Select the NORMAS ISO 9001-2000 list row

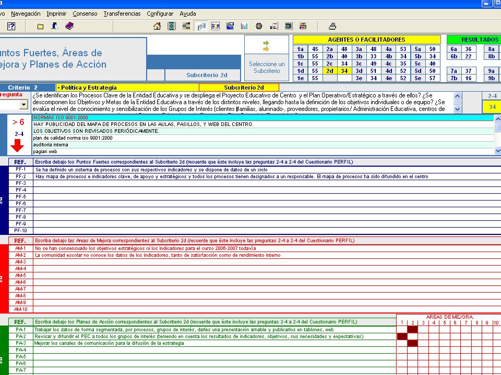coord(263,118)
